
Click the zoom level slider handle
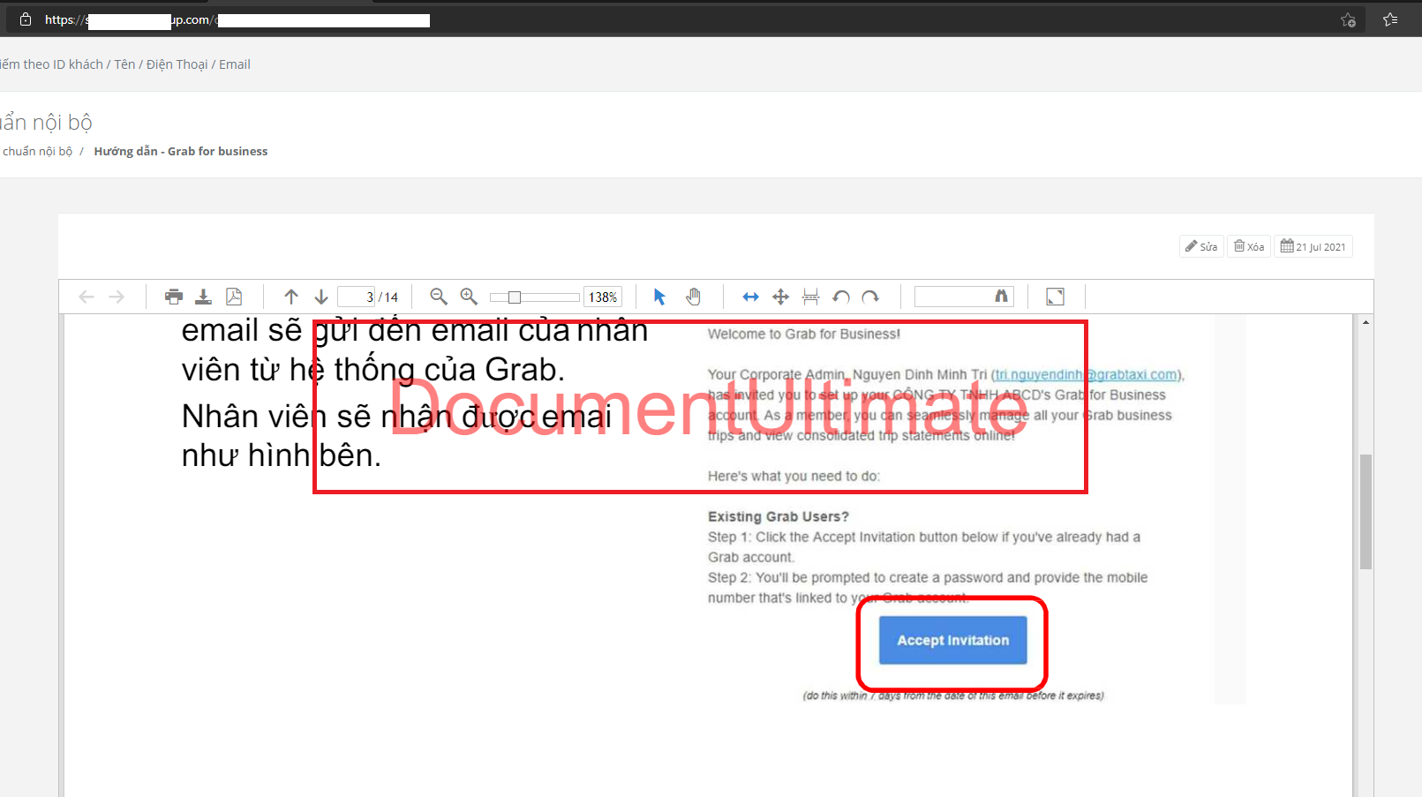(514, 297)
